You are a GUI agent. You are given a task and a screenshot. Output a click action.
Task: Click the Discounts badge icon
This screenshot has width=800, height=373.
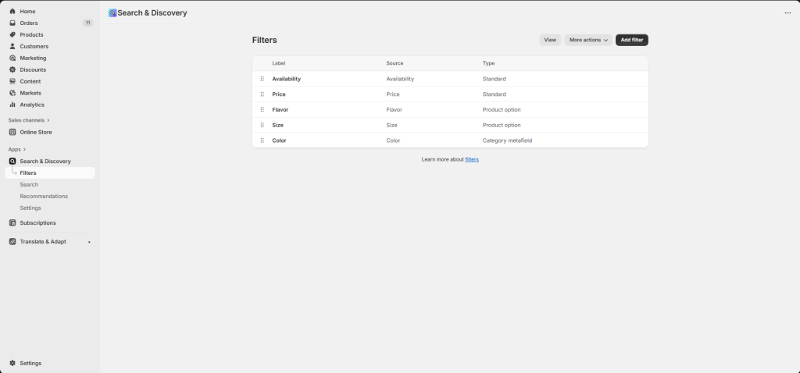pyautogui.click(x=12, y=69)
